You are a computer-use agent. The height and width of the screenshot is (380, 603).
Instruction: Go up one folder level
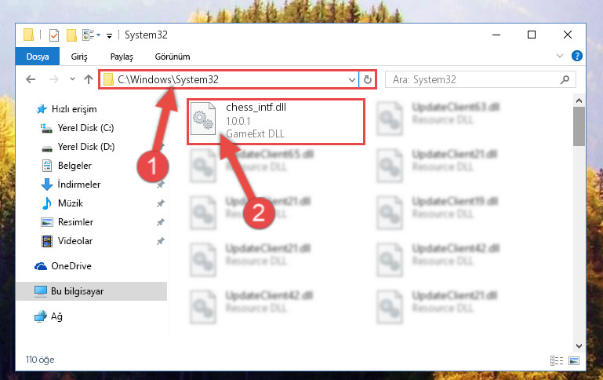tap(89, 80)
